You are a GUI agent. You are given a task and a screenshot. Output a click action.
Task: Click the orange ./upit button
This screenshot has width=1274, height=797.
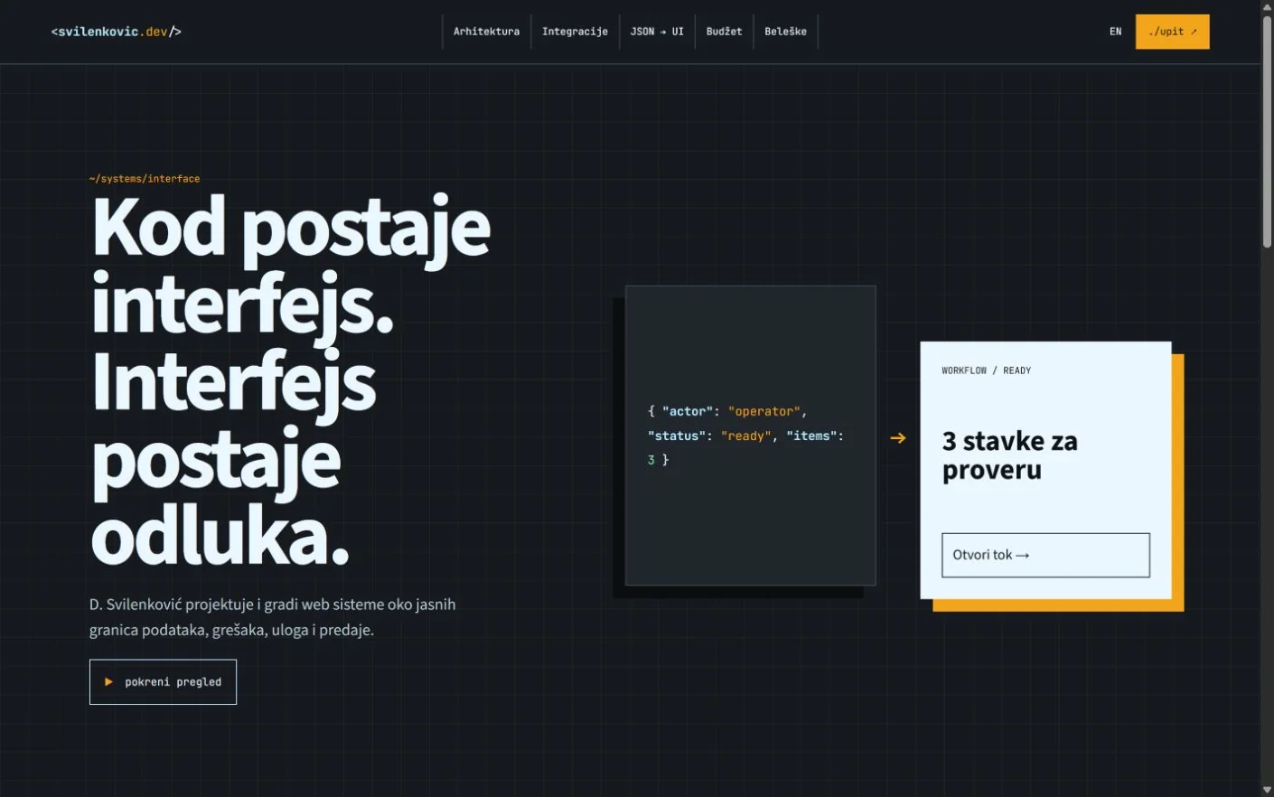pos(1172,32)
